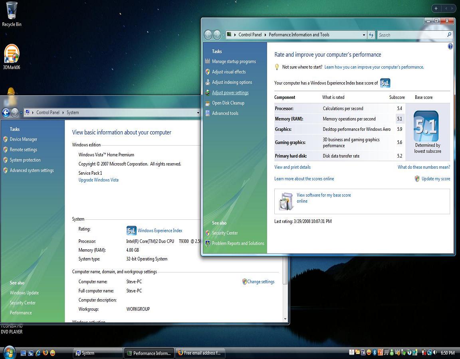Click Learn more about the scores online
Viewport: 460px width, 359px height.
304,179
